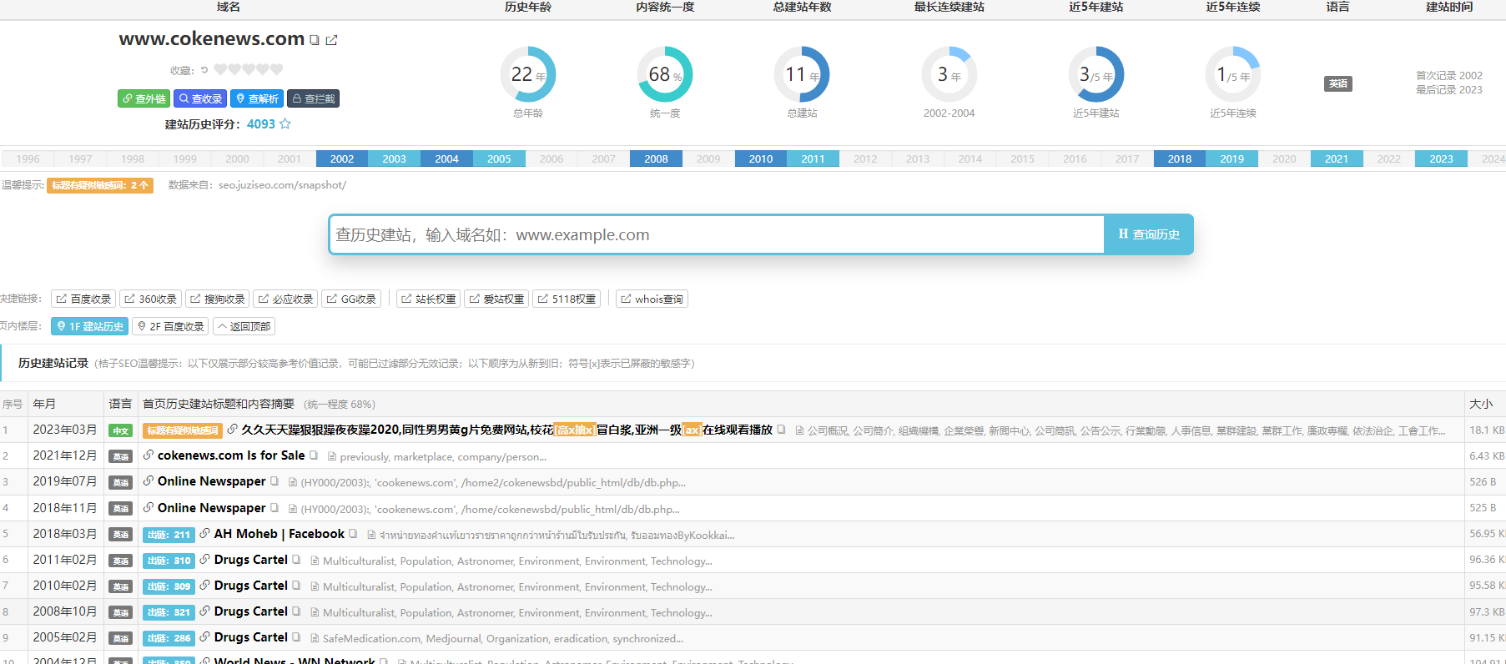Open the 必应收录 quick link
Image resolution: width=1506 pixels, height=664 pixels.
click(285, 299)
